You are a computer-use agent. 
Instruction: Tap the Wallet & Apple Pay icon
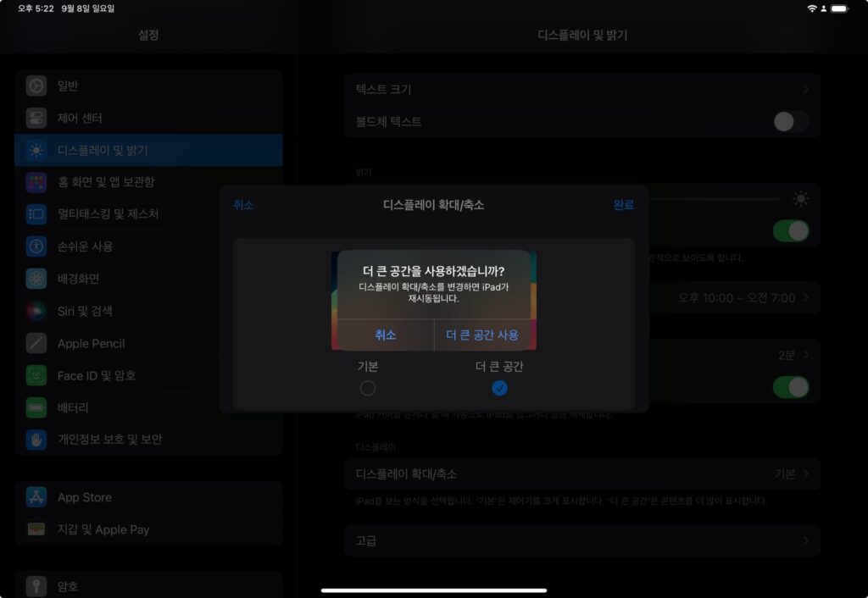click(36, 529)
